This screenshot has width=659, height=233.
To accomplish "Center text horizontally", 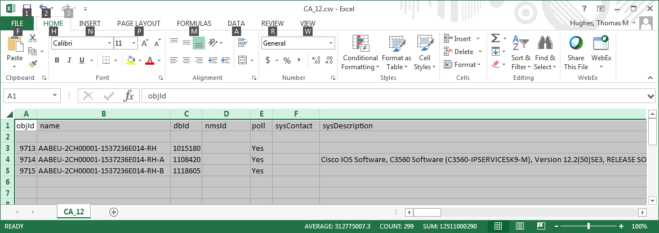I will (x=186, y=60).
